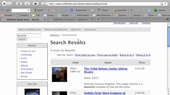The width and height of the screenshot is (170, 95).
Task: Expand the Images dropdown menu
Action: (x=71, y=15)
